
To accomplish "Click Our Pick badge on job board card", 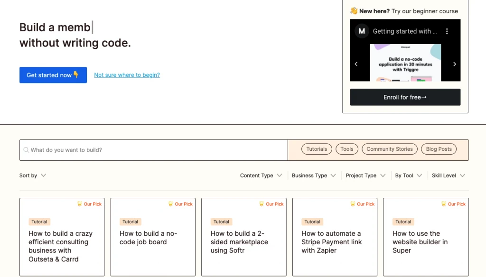I will pos(180,204).
